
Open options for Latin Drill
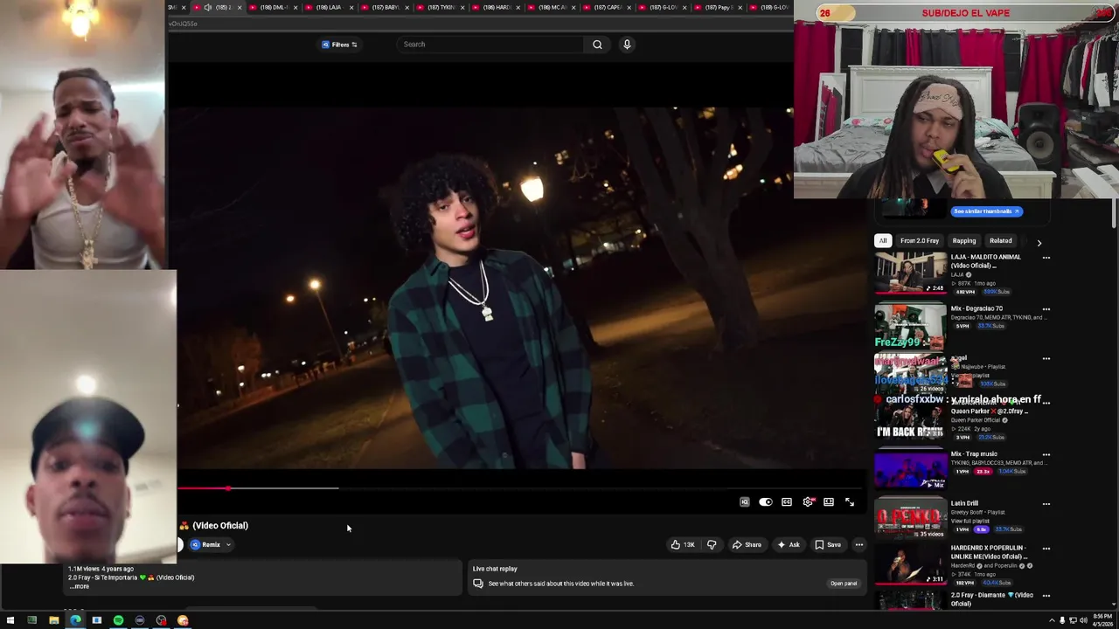(x=1046, y=504)
